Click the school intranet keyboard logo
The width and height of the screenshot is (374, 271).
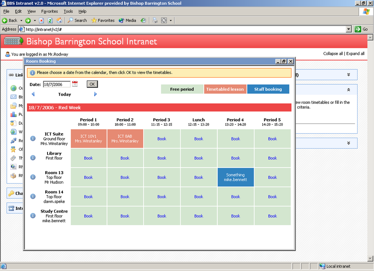coord(13,41)
